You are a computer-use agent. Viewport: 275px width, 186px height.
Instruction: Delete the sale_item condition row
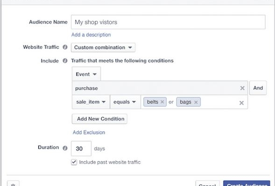point(241,103)
